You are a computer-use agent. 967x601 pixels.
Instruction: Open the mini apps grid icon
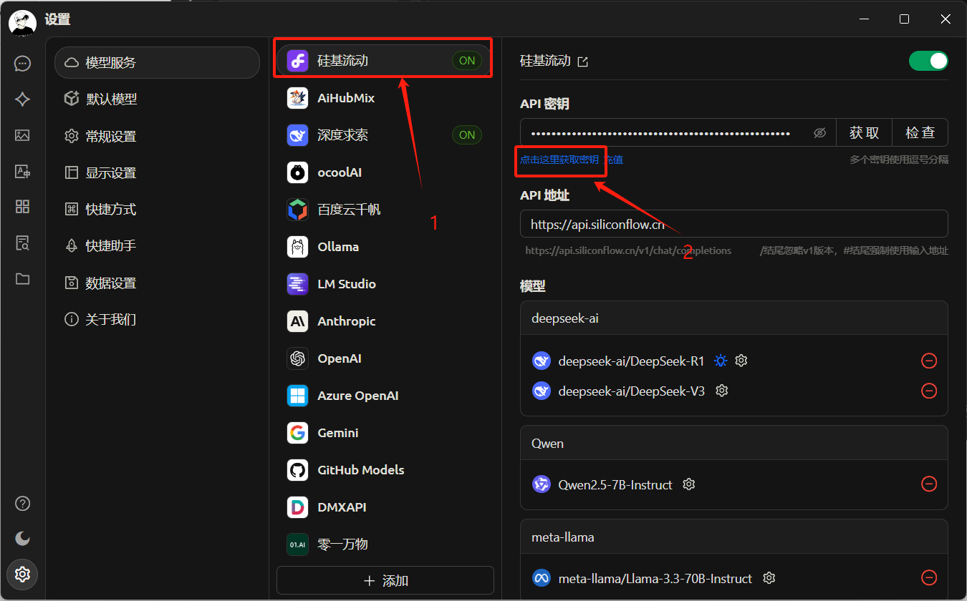coord(22,207)
